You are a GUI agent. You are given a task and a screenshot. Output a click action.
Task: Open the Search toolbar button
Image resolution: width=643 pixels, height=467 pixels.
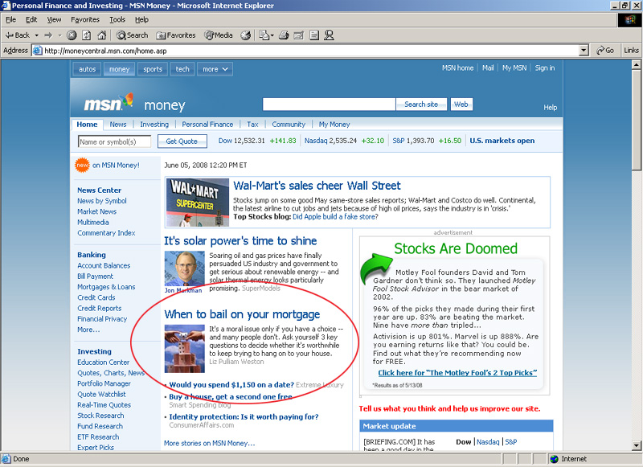[132, 35]
